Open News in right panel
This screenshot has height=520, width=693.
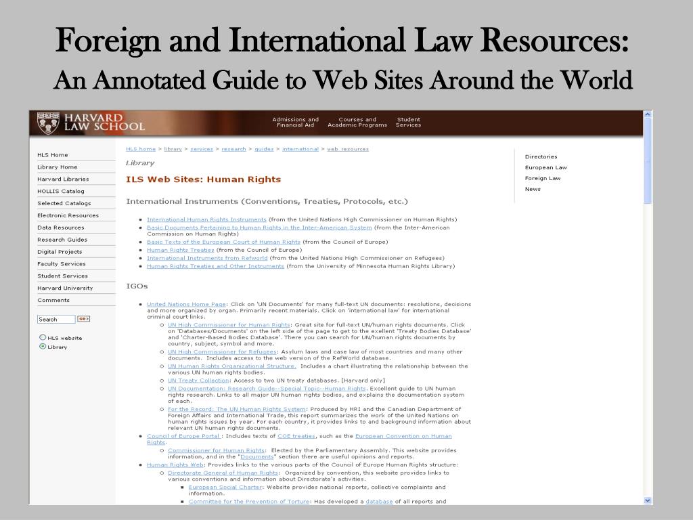(533, 189)
